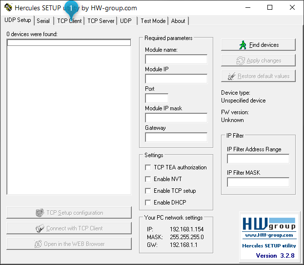Minimize the Hercules window

point(248,7)
